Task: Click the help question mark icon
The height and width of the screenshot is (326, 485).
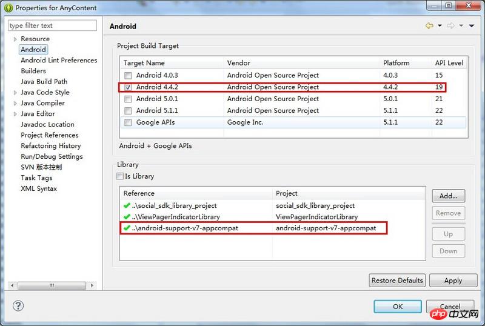Action: (x=18, y=306)
